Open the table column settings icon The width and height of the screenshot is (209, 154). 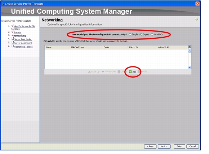(190, 47)
